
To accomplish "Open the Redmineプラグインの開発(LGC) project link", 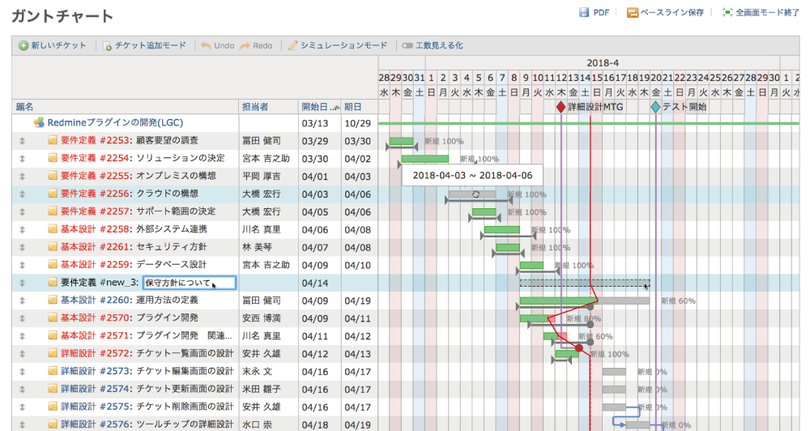I will click(x=115, y=123).
